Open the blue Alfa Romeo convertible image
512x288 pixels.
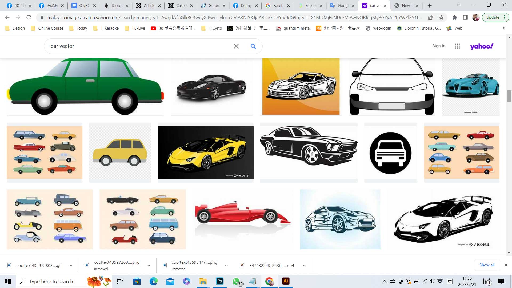tap(471, 87)
